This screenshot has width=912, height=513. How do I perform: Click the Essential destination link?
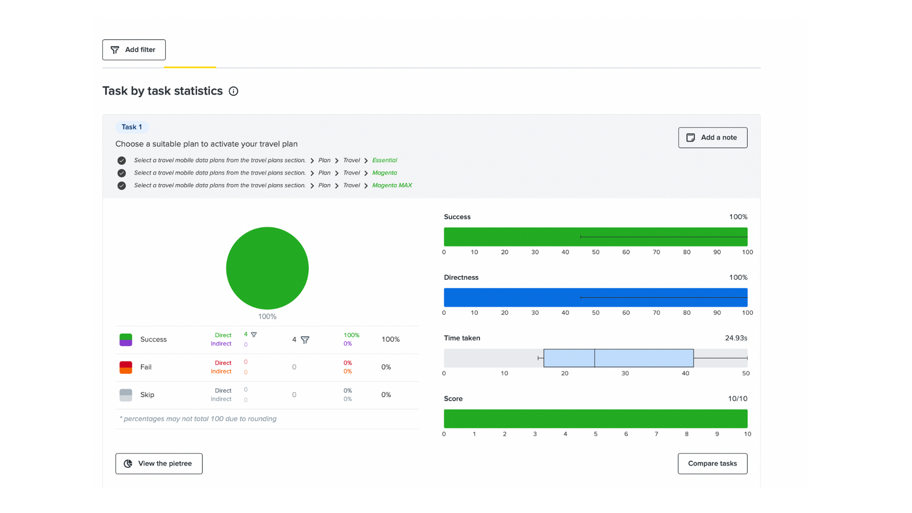tap(384, 161)
